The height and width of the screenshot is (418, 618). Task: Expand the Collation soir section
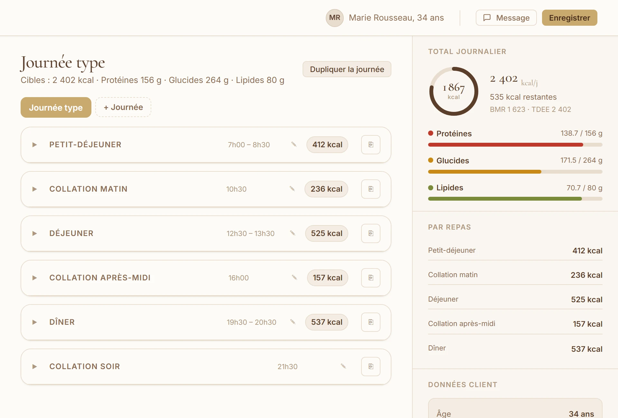pyautogui.click(x=34, y=367)
